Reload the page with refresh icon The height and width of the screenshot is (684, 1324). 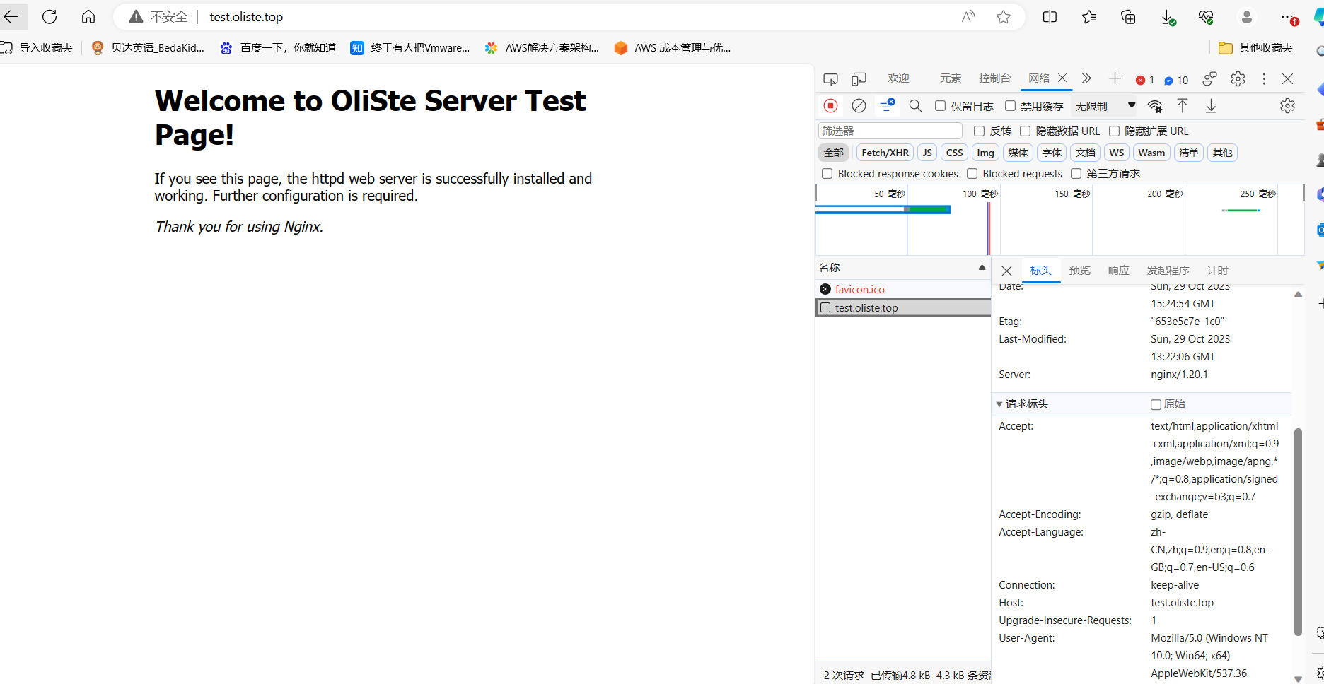pyautogui.click(x=50, y=16)
